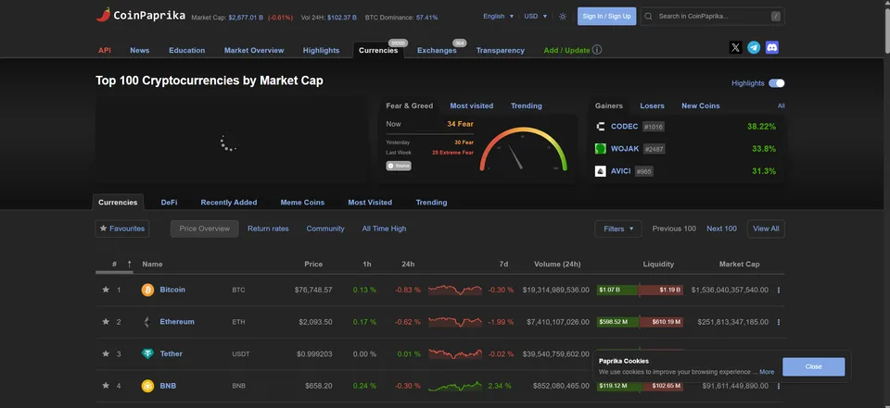The width and height of the screenshot is (890, 408).
Task: Click the rank sort arrow in table header
Action: click(x=130, y=264)
